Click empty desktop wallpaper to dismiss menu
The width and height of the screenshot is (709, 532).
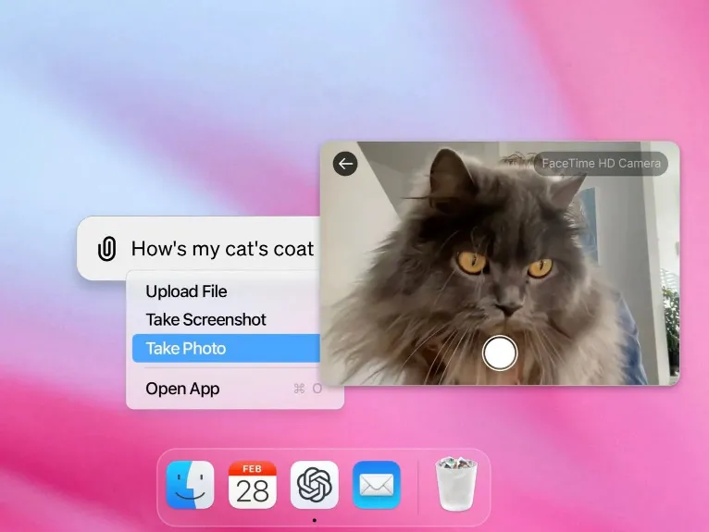[x=139, y=93]
